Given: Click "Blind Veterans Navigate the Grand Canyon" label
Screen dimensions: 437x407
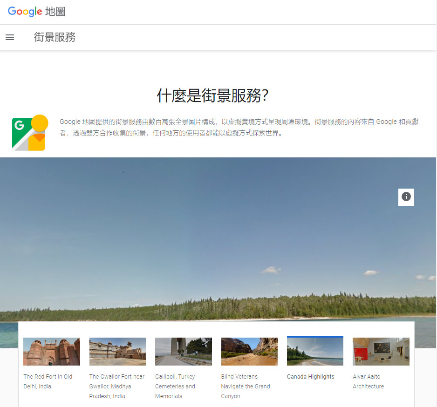Looking at the screenshot, I should pyautogui.click(x=246, y=386).
